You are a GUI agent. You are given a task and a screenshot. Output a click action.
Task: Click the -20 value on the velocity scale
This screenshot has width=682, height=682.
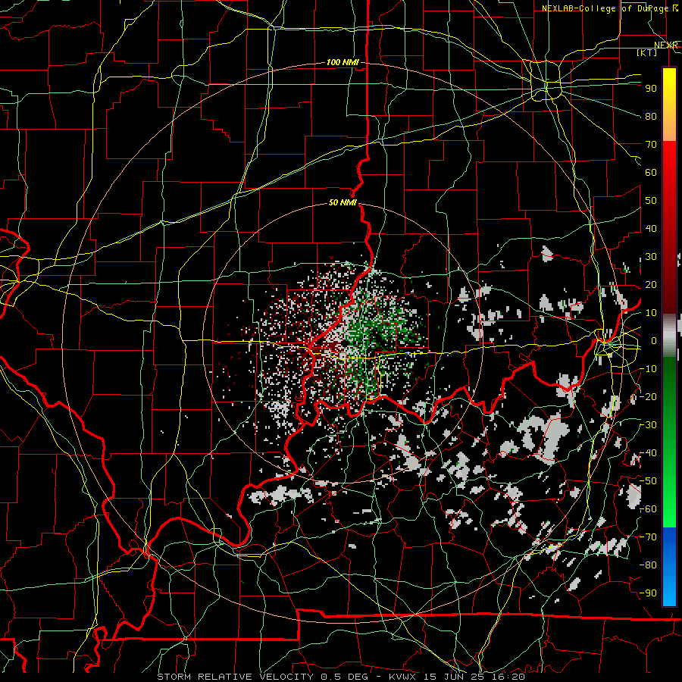[x=648, y=396]
